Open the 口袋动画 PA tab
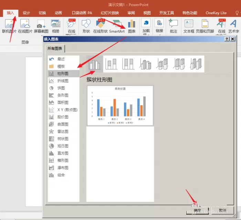241x220 pixels. point(82,13)
